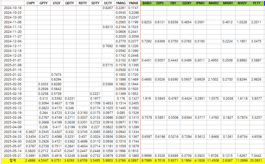Select LFGY value 0.7473
The height and width of the screenshot is (164, 265).
tap(56, 75)
